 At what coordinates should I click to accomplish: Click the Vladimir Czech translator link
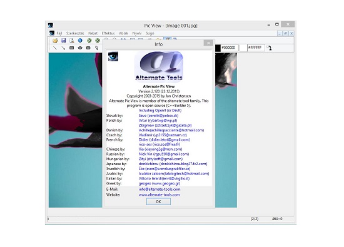click(163, 135)
